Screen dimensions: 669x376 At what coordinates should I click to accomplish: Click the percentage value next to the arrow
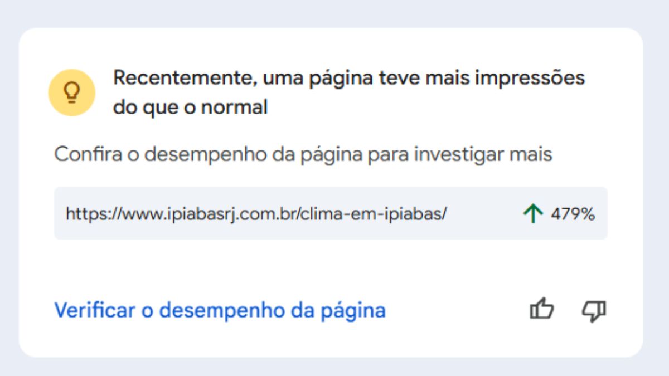click(573, 213)
